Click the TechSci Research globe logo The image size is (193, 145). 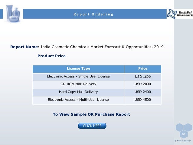pyautogui.click(x=180, y=14)
